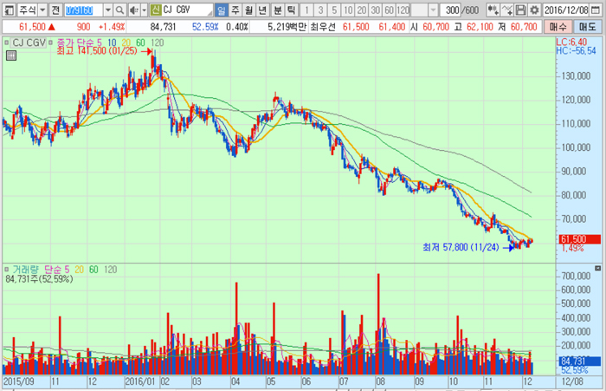Click the top-left layout panel icon
The image size is (606, 391).
coord(9,10)
